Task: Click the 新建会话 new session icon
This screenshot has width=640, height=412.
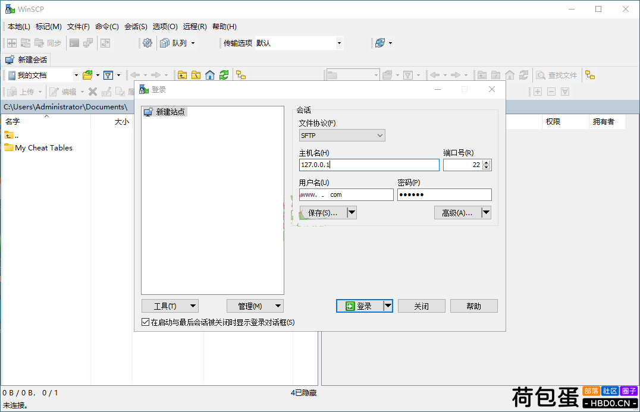Action: [x=10, y=59]
